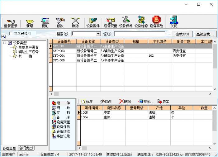Screen dimensions: 218x157
Task: Click the 高级查找 advanced search button
Action: (x=205, y=34)
